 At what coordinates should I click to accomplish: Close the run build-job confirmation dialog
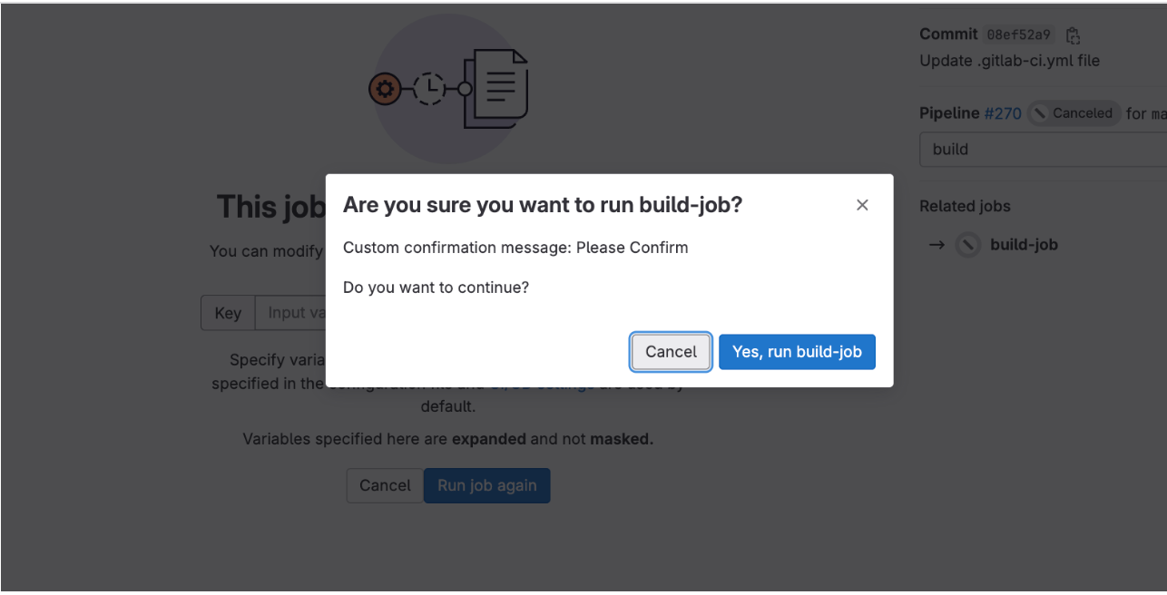pos(862,204)
